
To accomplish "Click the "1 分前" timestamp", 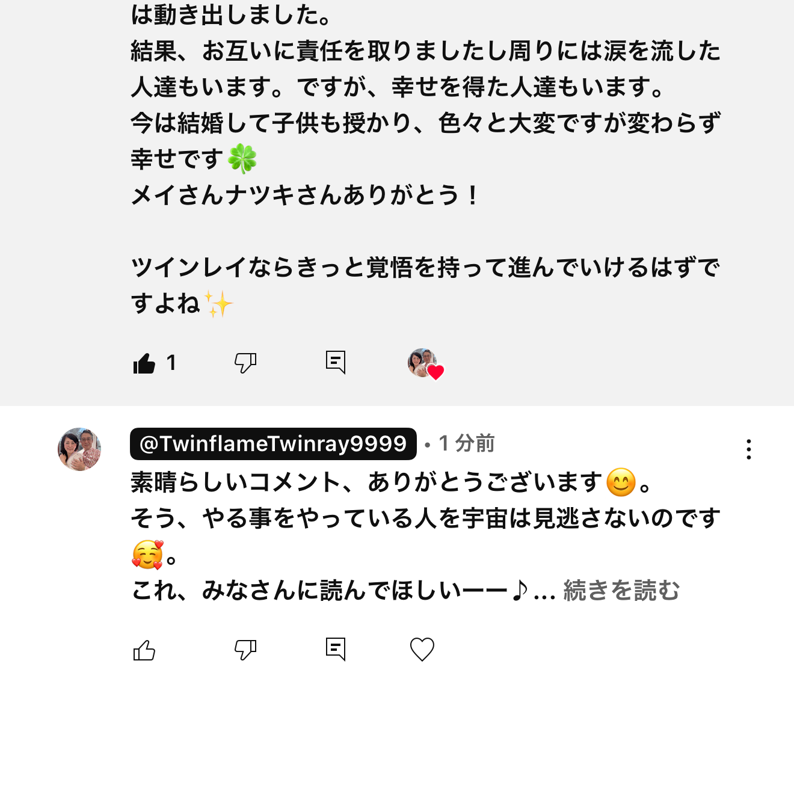I will pyautogui.click(x=467, y=444).
